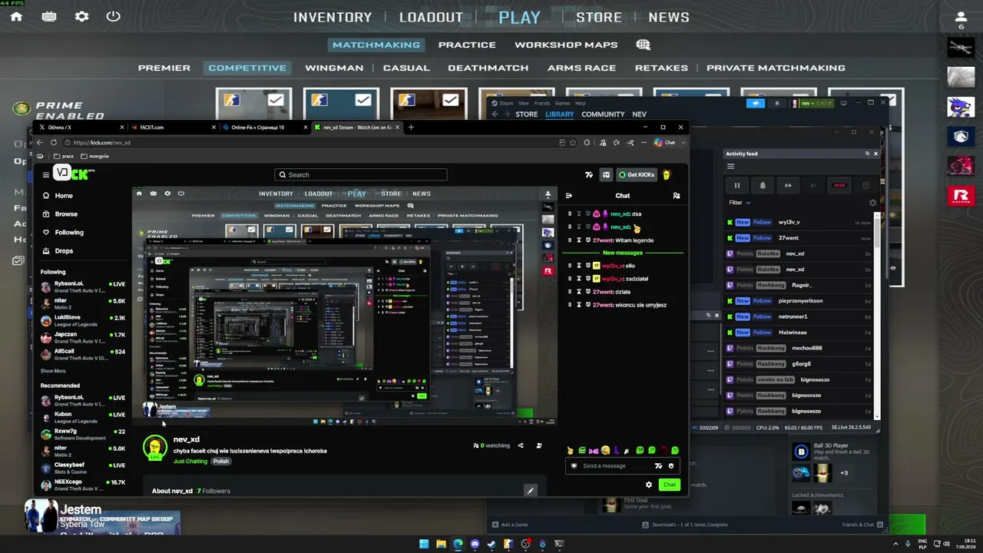Click the Send a message chat input
The width and height of the screenshot is (983, 553).
623,465
